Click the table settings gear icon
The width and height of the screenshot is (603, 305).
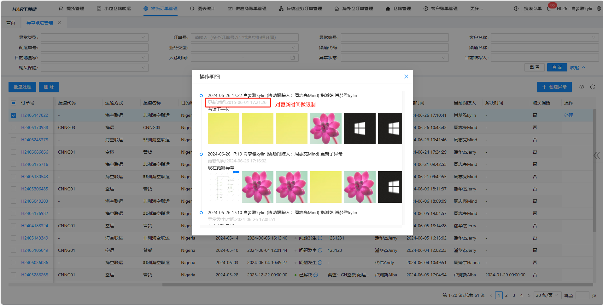coord(582,87)
